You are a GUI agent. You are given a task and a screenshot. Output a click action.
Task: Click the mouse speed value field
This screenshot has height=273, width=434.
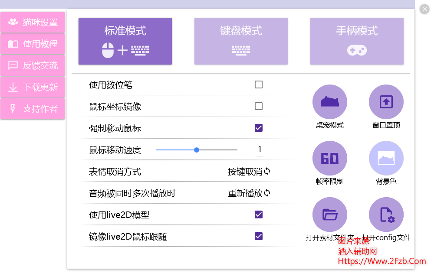260,149
